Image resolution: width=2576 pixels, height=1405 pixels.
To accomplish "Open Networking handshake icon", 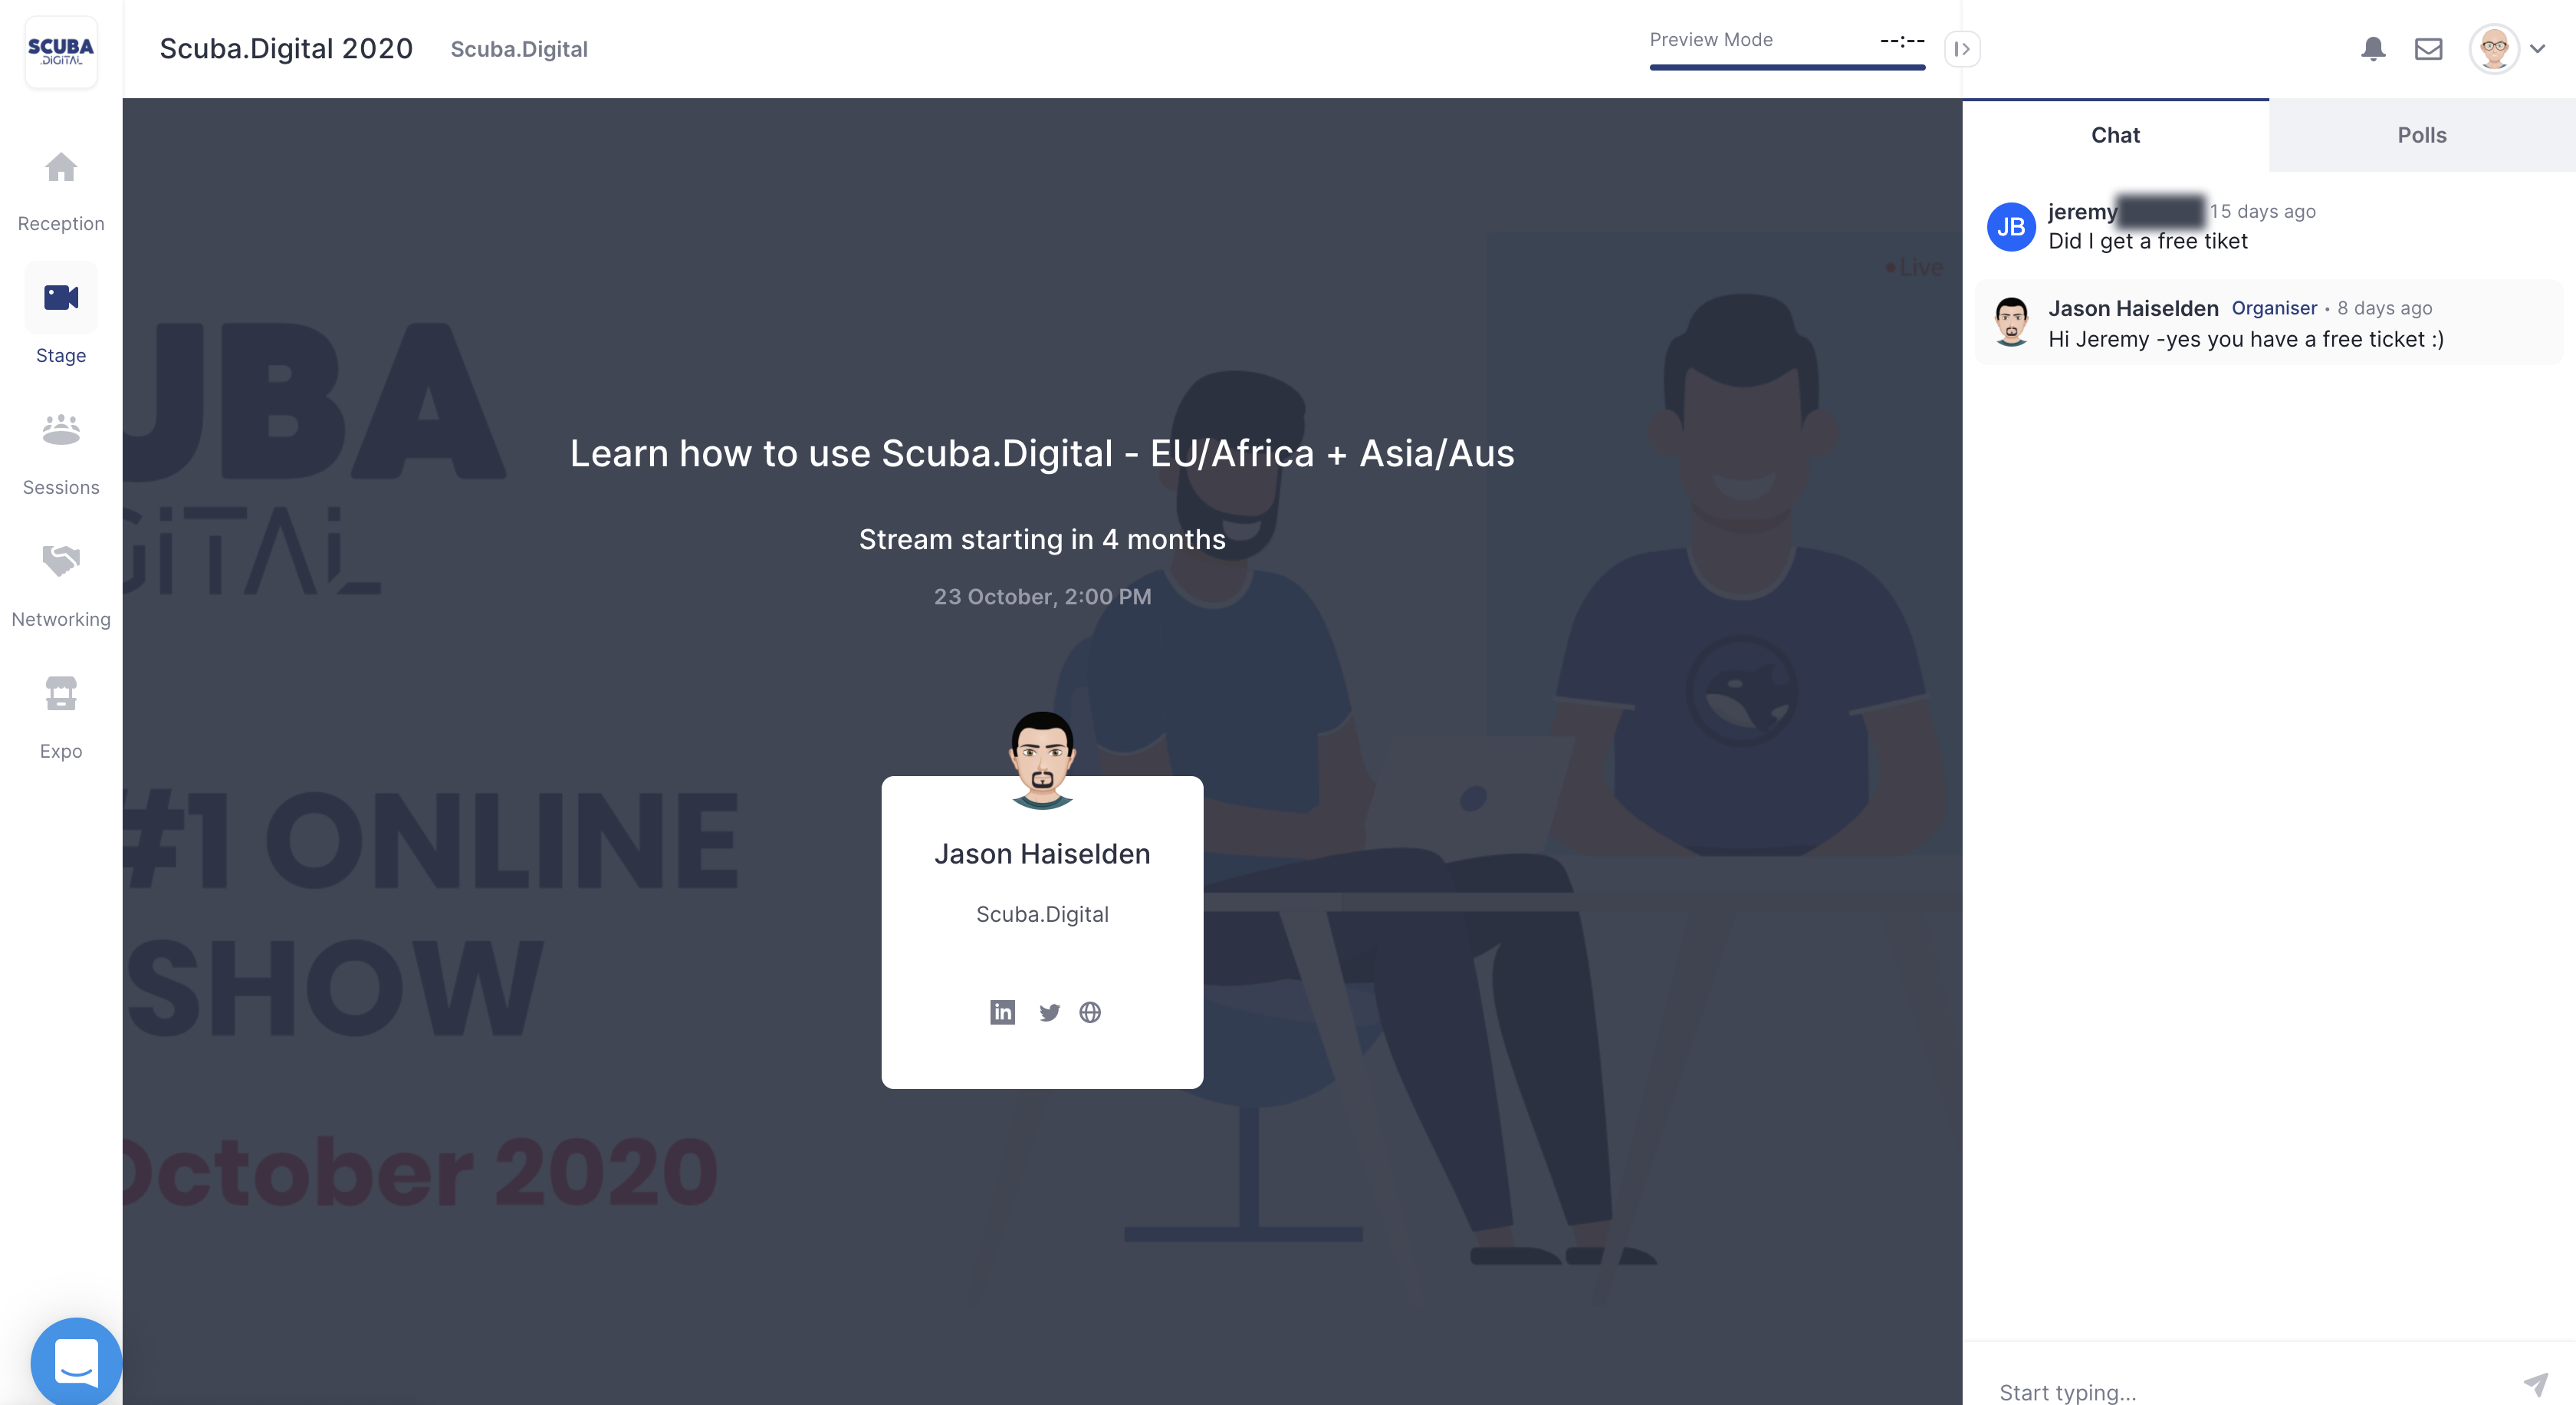I will pos(61,561).
